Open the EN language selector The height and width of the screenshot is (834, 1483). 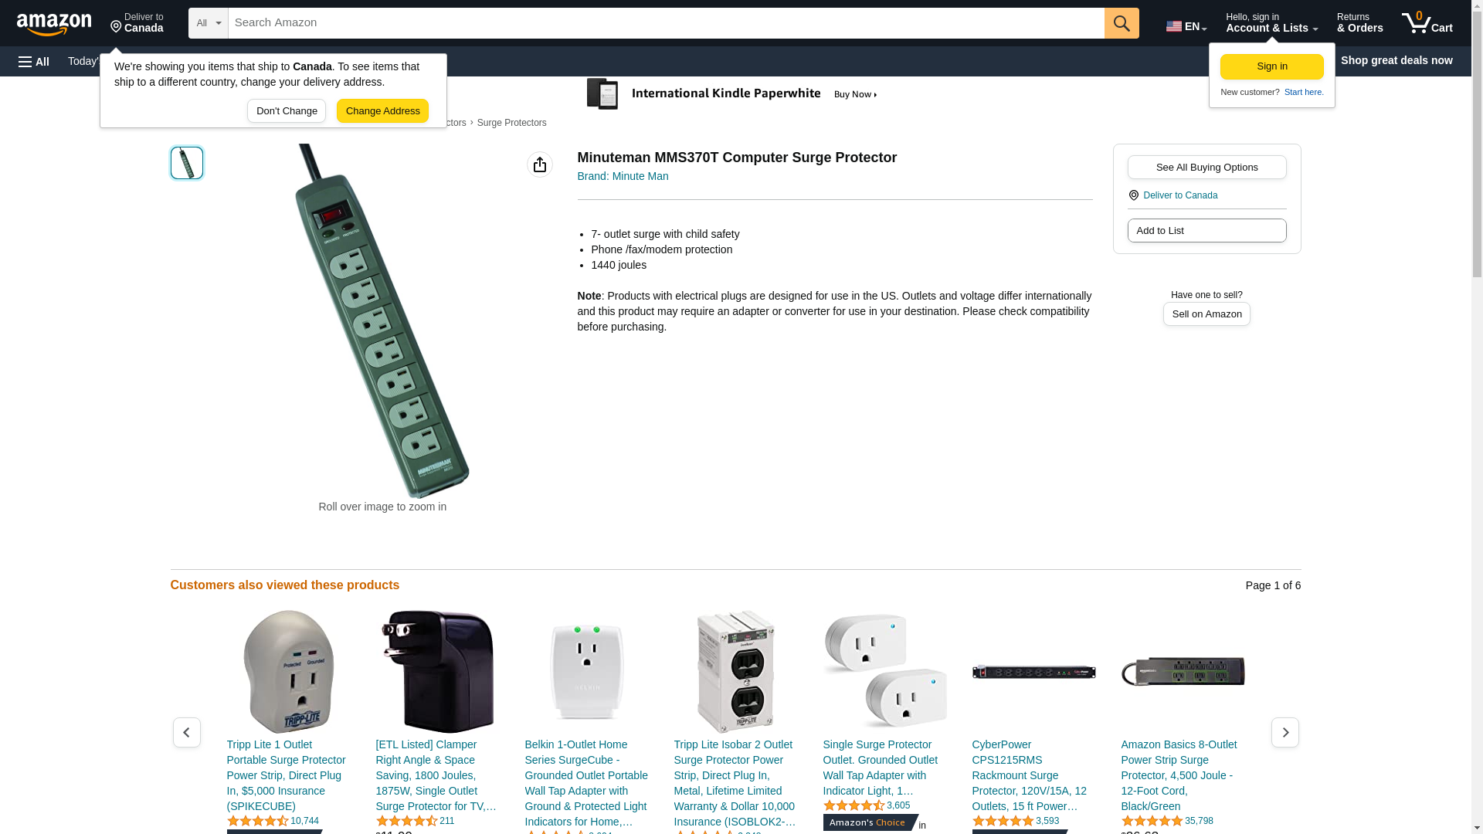(1186, 25)
